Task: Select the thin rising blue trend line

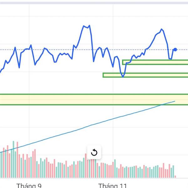Action: (94, 124)
